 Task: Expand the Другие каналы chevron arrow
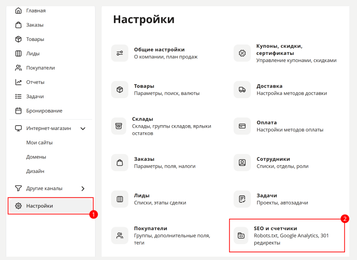[x=83, y=188]
